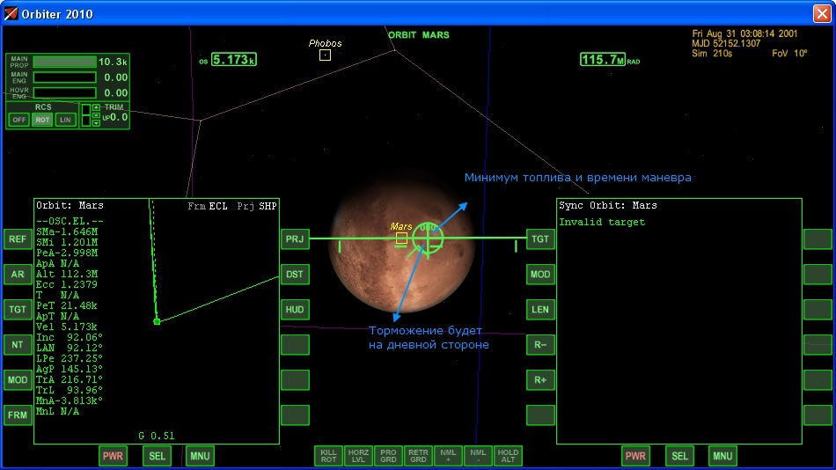The width and height of the screenshot is (836, 470).
Task: Activate HORZ LVL autopilot
Action: (x=358, y=456)
